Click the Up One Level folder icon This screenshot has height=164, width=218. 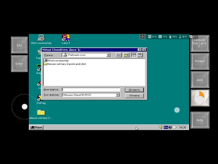tap(119, 55)
